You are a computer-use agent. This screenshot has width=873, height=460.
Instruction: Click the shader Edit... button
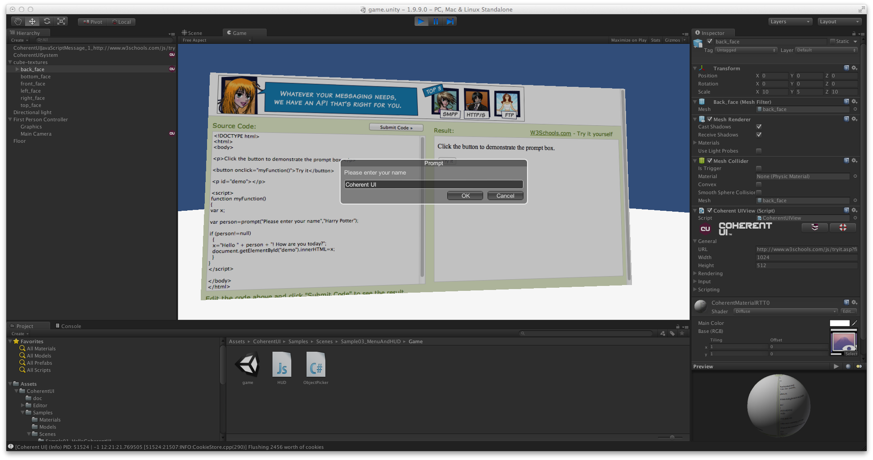[849, 311]
